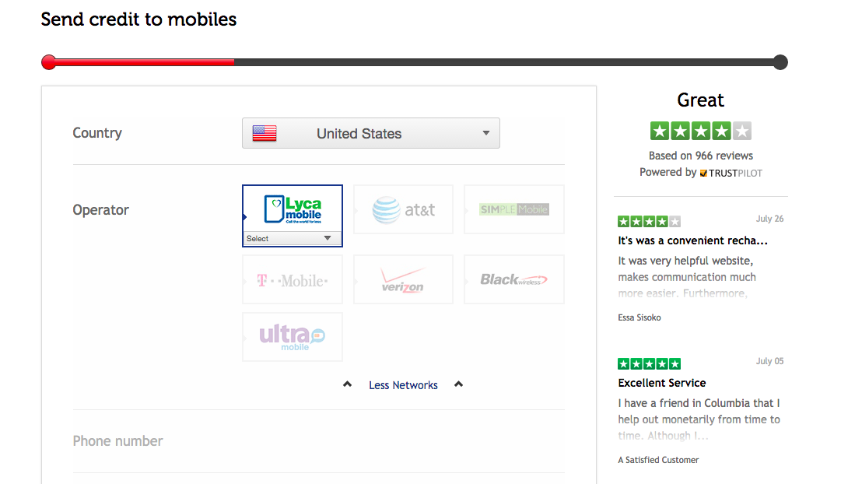
Task: Click the overall four-star Trustpilot rating
Action: [700, 131]
